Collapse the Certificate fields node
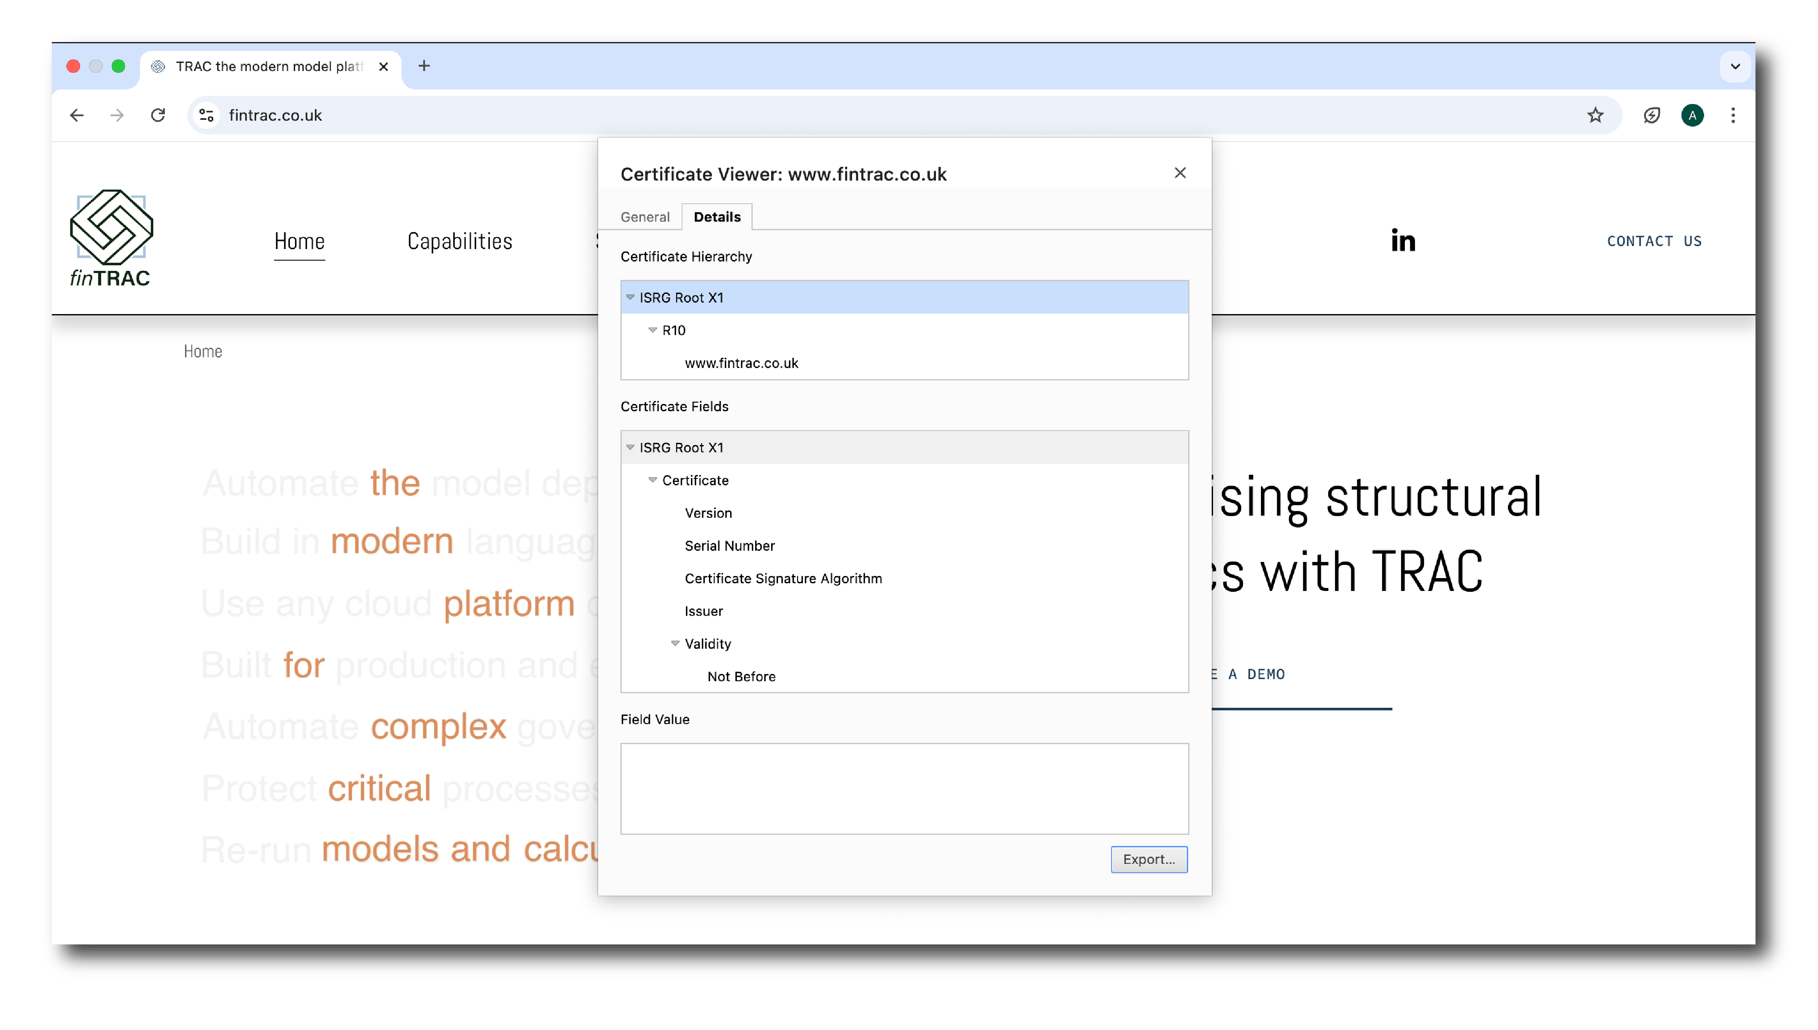Image resolution: width=1818 pixels, height=1030 pixels. (x=653, y=480)
